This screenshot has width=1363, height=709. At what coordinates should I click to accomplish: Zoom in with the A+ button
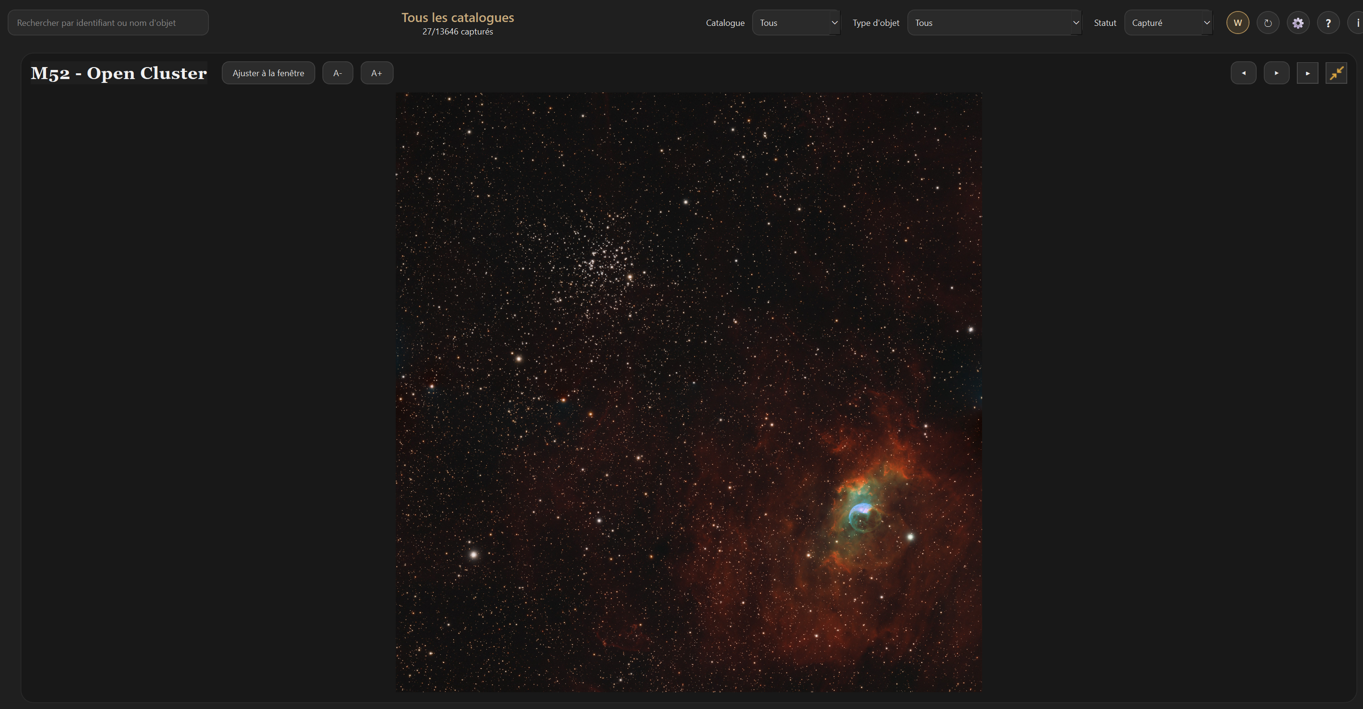coord(377,73)
